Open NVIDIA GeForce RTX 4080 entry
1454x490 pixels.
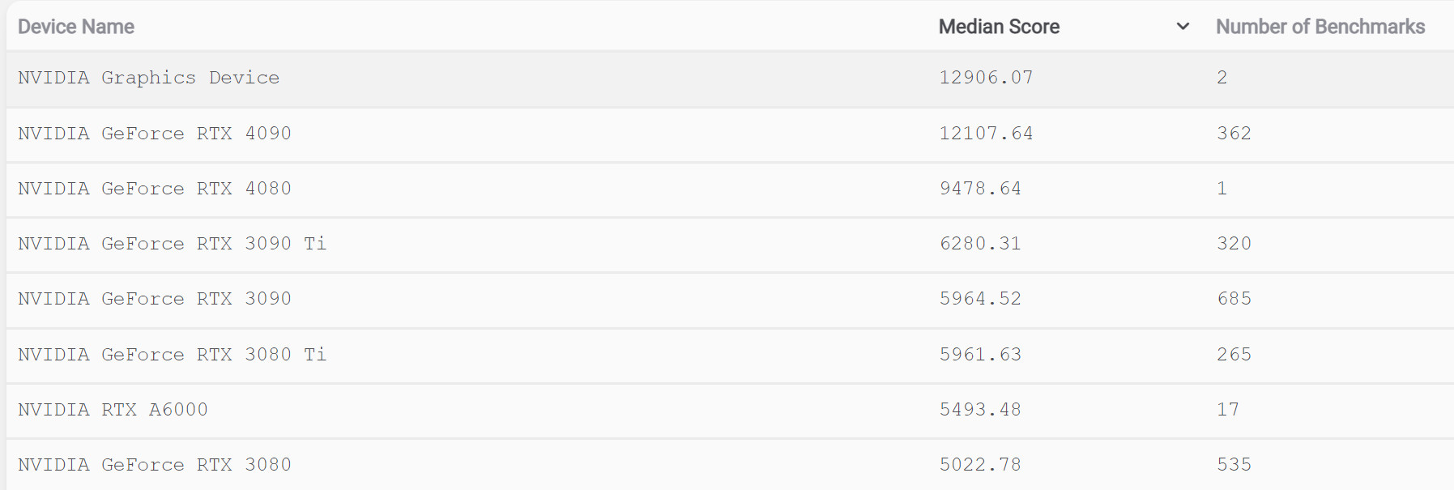(155, 189)
